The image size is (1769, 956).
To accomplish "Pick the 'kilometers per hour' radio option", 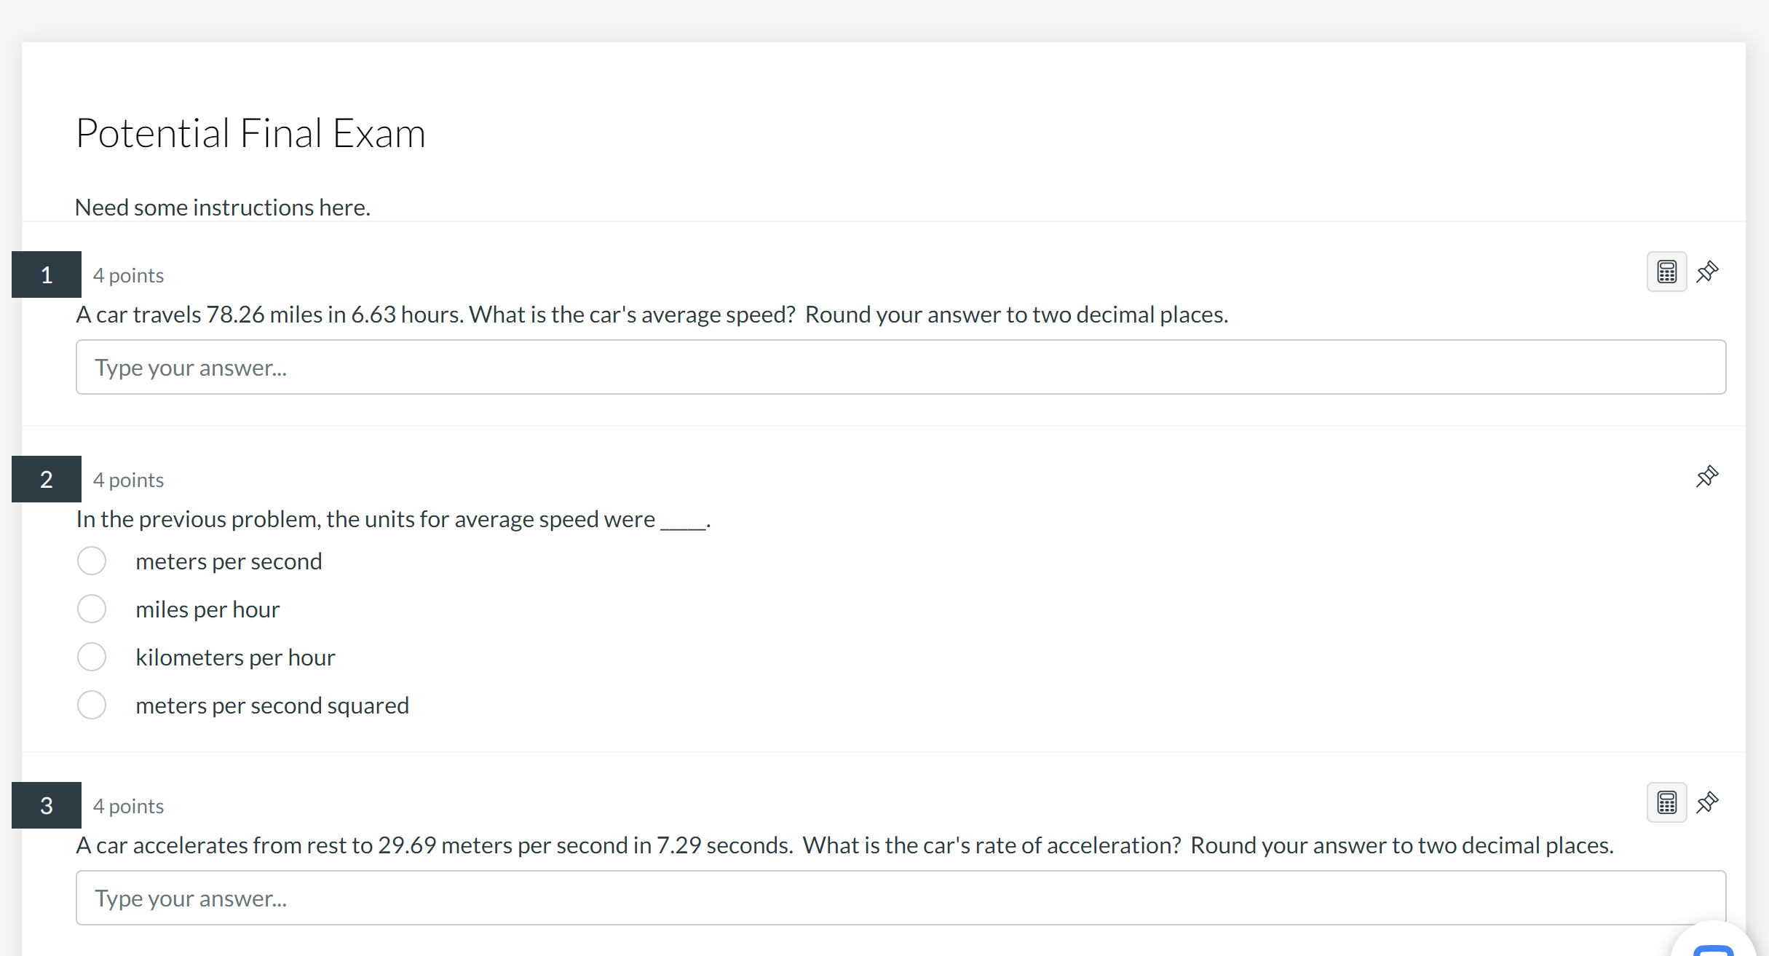I will (92, 657).
